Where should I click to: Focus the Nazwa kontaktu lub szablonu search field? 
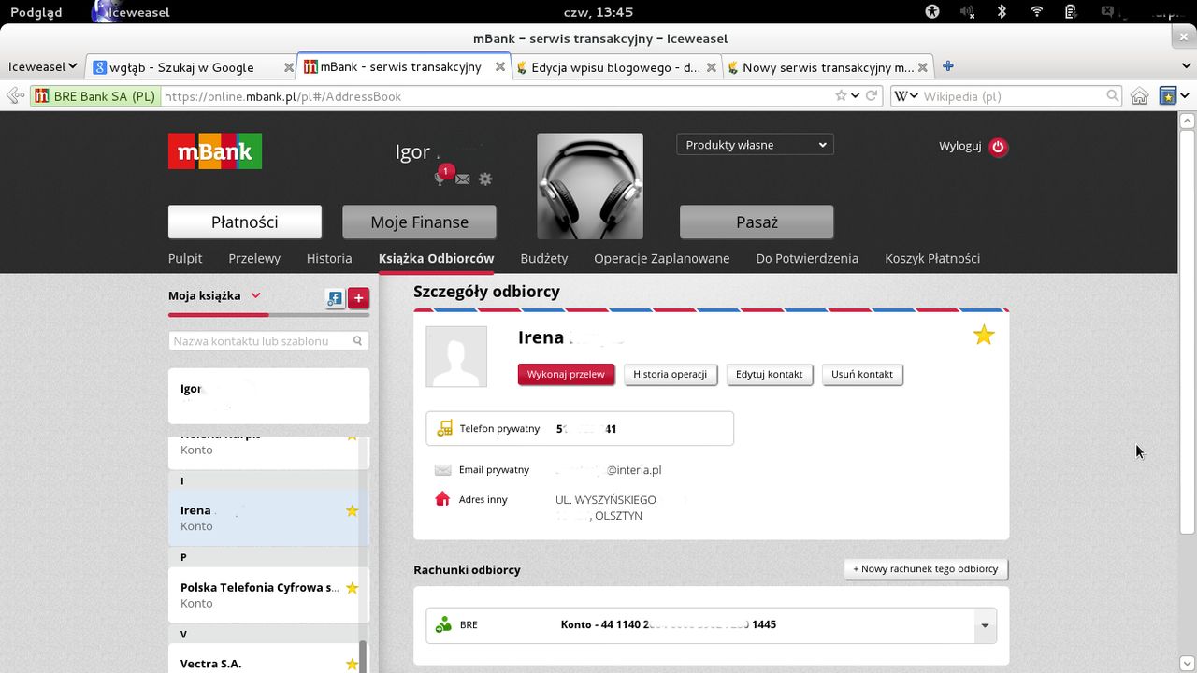pyautogui.click(x=268, y=341)
